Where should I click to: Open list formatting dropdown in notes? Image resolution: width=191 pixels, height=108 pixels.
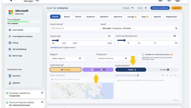[176, 75]
